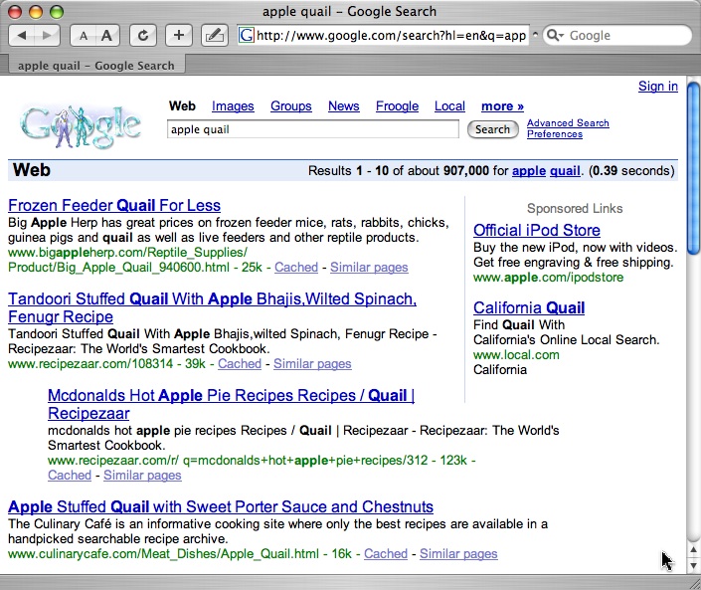Open the Preferences link
This screenshot has width=701, height=590.
555,133
